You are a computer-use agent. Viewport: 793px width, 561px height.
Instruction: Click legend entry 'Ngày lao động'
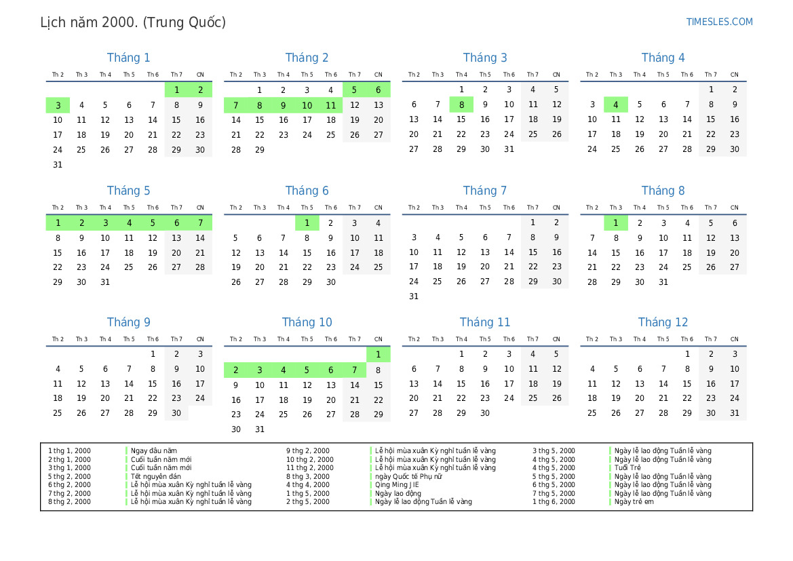coord(398,493)
